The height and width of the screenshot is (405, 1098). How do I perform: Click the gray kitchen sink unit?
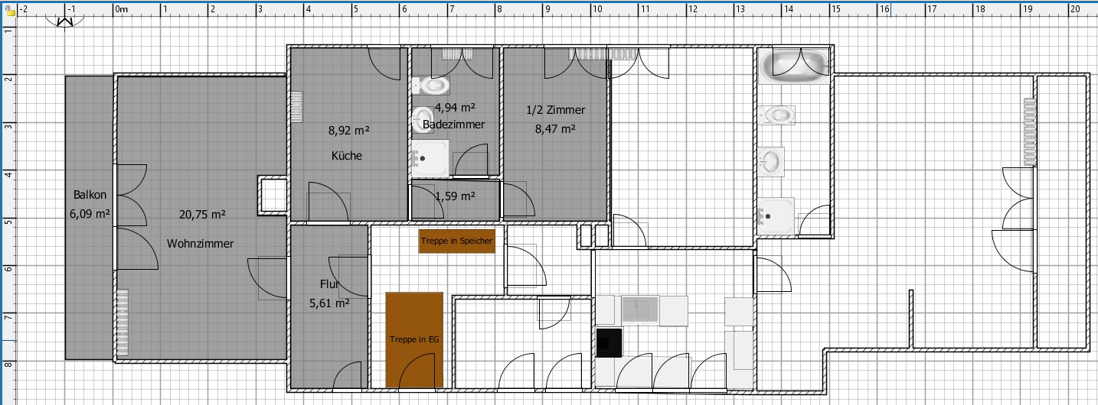click(640, 309)
